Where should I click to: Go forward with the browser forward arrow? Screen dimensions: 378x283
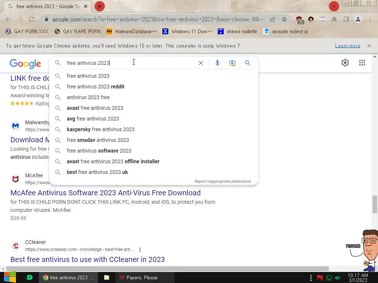coord(20,19)
